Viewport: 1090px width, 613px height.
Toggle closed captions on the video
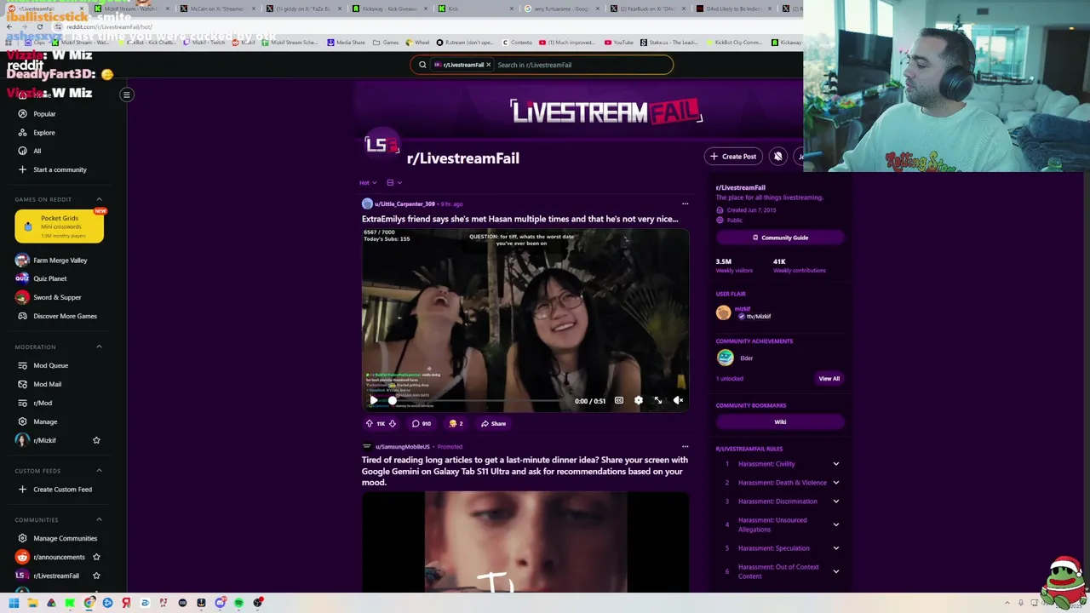619,400
